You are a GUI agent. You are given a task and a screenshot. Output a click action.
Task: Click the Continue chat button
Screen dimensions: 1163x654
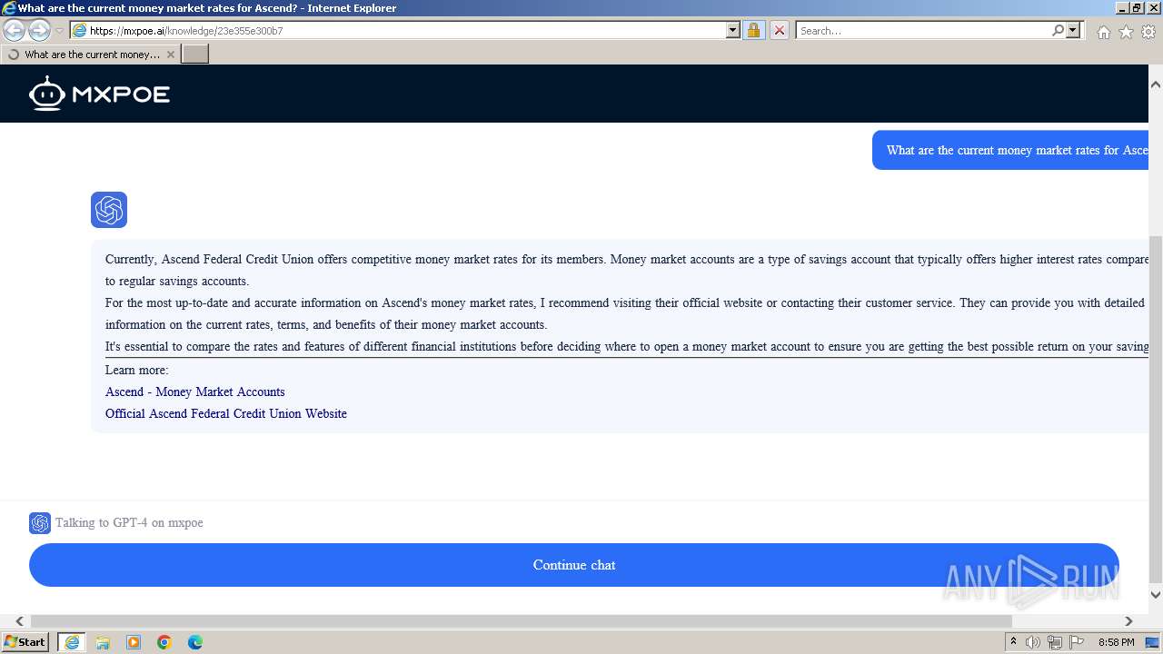(x=574, y=565)
